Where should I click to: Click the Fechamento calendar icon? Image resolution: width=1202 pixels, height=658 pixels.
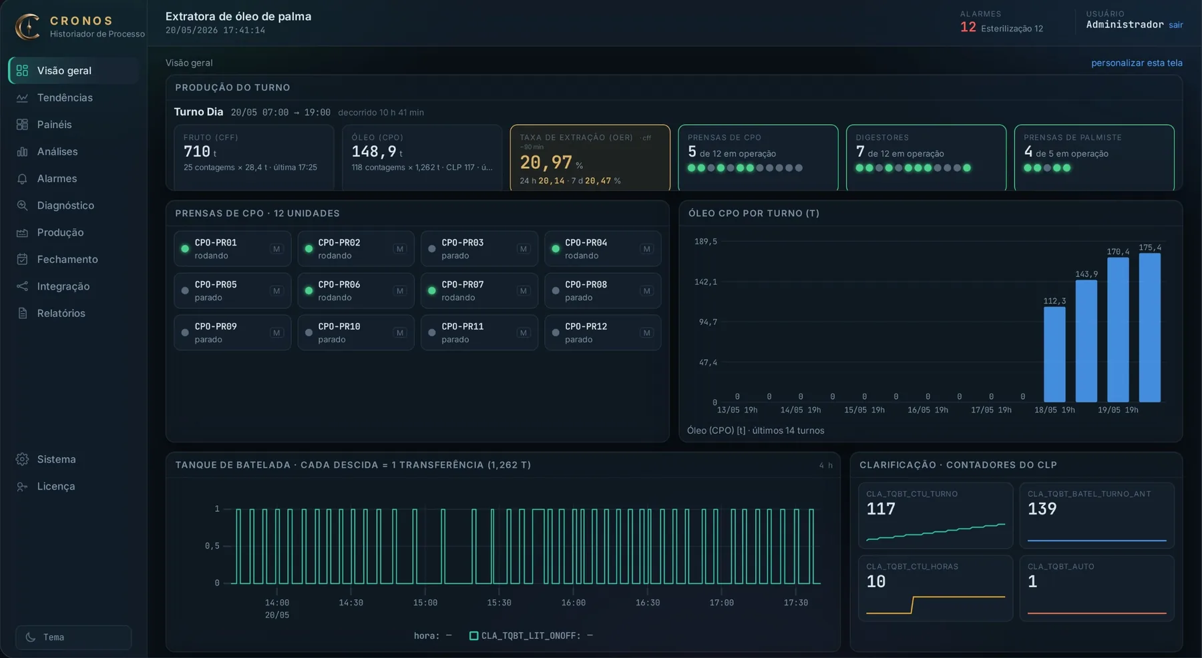pos(22,260)
